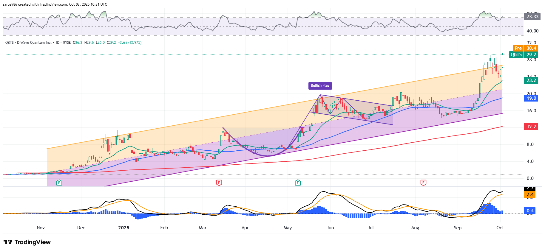The image size is (545, 251).
Task: Click the RSI value label 73.33
Action: [532, 17]
